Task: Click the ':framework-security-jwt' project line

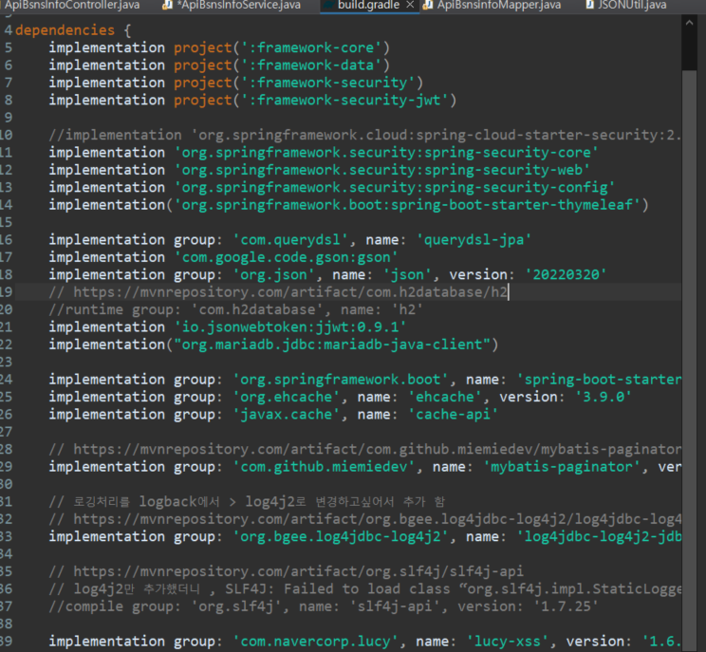Action: tap(252, 100)
